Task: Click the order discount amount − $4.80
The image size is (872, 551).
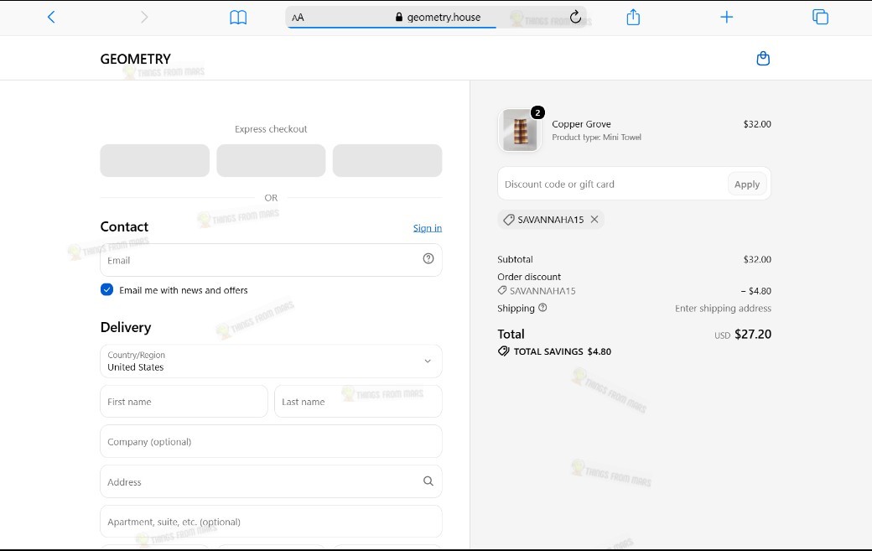Action: pyautogui.click(x=755, y=291)
